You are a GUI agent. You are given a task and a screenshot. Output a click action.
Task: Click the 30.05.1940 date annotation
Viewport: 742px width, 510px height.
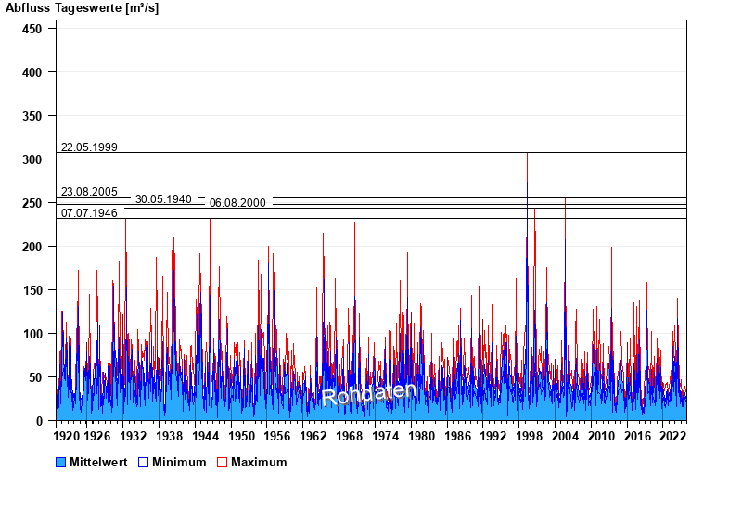163,199
